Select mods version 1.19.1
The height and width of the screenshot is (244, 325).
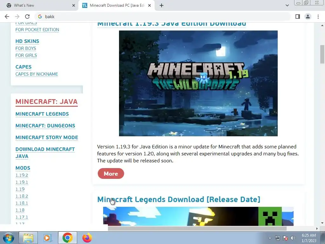[x=22, y=182]
